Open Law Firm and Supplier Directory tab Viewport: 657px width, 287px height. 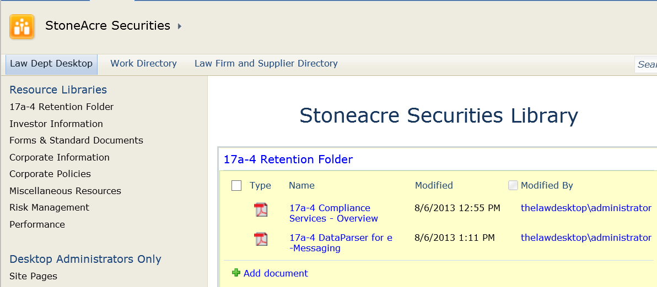click(266, 64)
